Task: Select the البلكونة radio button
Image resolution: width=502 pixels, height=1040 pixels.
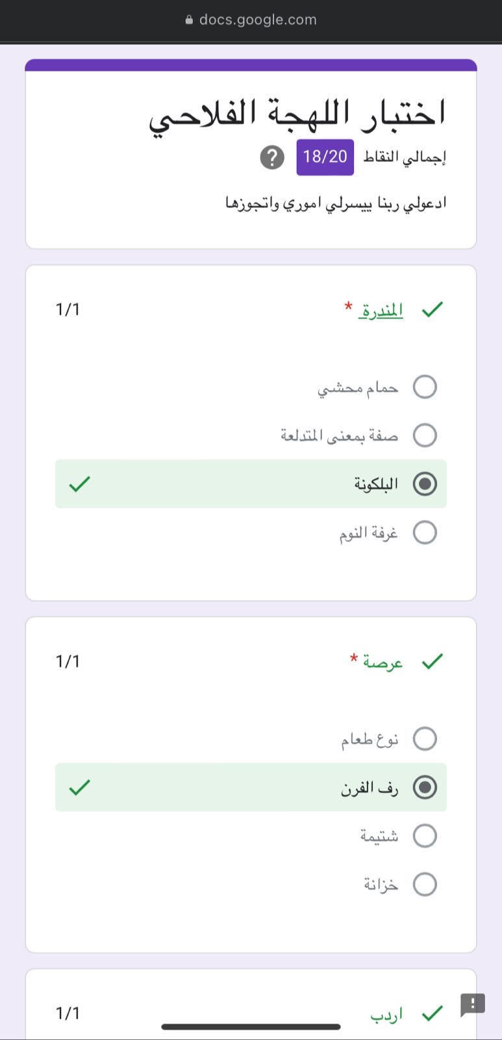Action: 425,484
